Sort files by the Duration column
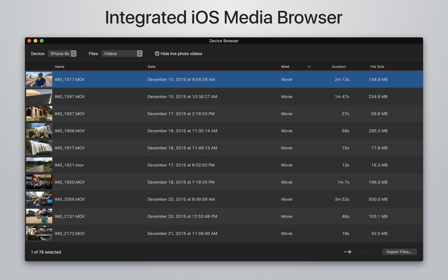The width and height of the screenshot is (448, 280). point(338,67)
